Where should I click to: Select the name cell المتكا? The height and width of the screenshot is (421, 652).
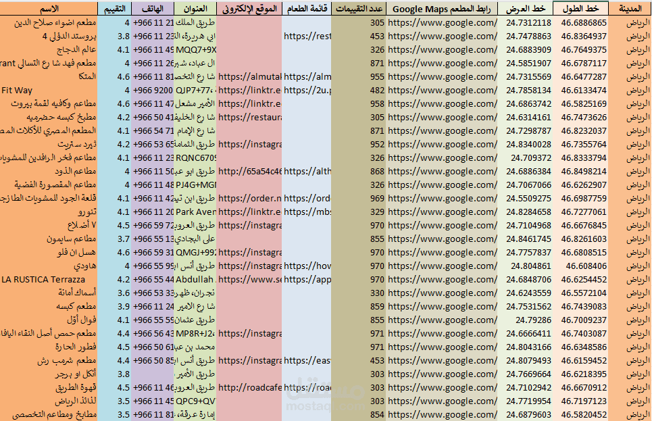49,77
